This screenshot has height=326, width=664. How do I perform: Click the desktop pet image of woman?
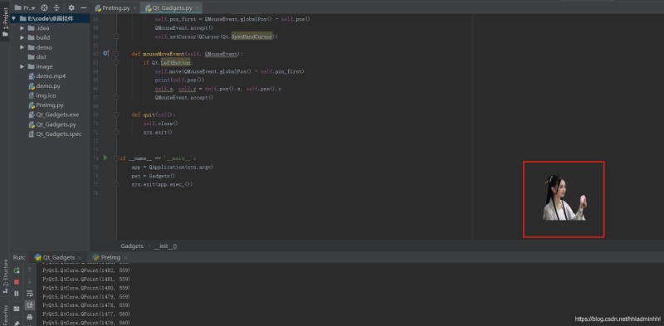[x=564, y=197]
